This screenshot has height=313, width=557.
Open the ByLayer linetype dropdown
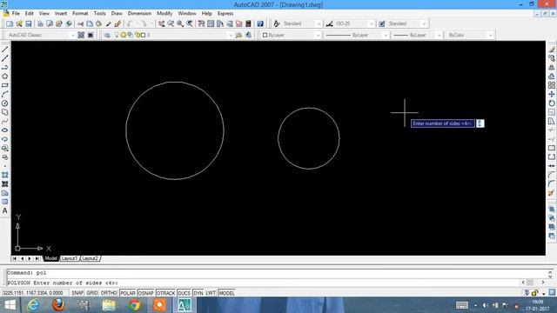[386, 35]
